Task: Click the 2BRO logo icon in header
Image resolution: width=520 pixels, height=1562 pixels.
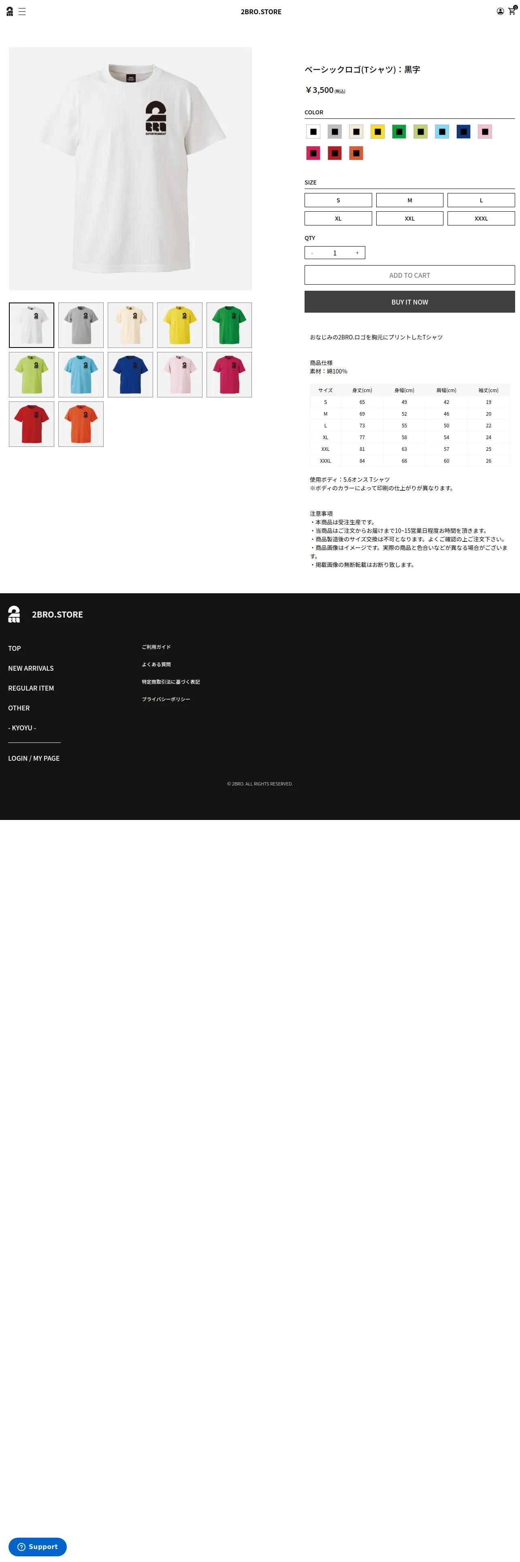Action: [9, 11]
